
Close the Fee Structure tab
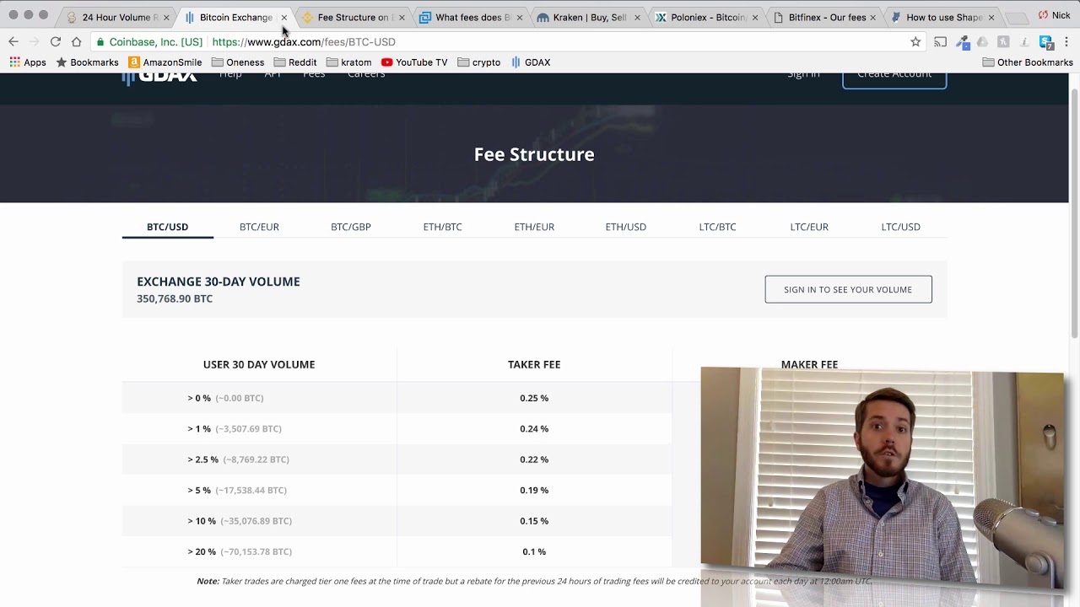click(x=402, y=18)
